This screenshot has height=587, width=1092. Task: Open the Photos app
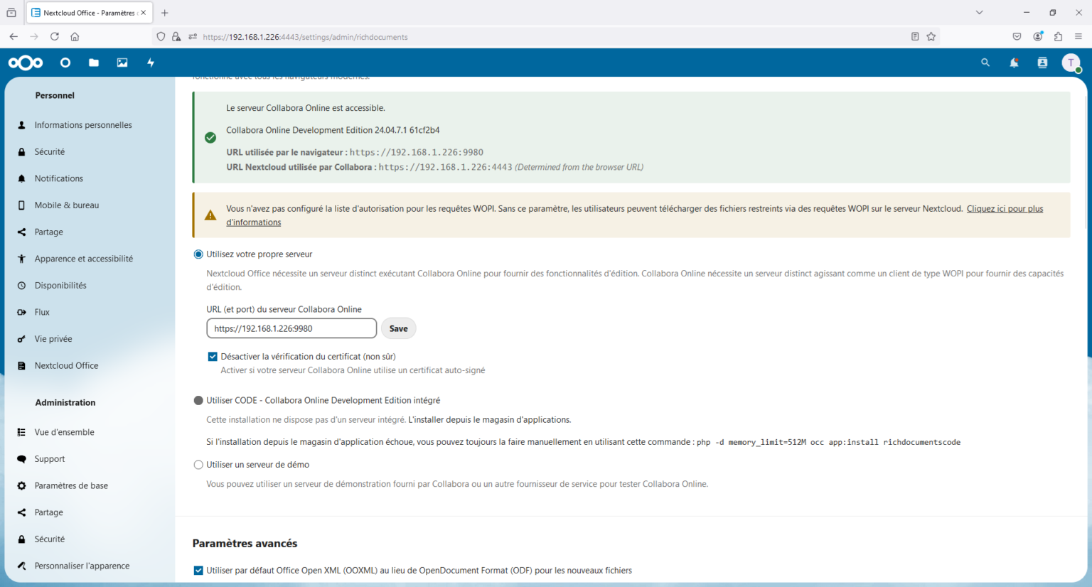122,63
